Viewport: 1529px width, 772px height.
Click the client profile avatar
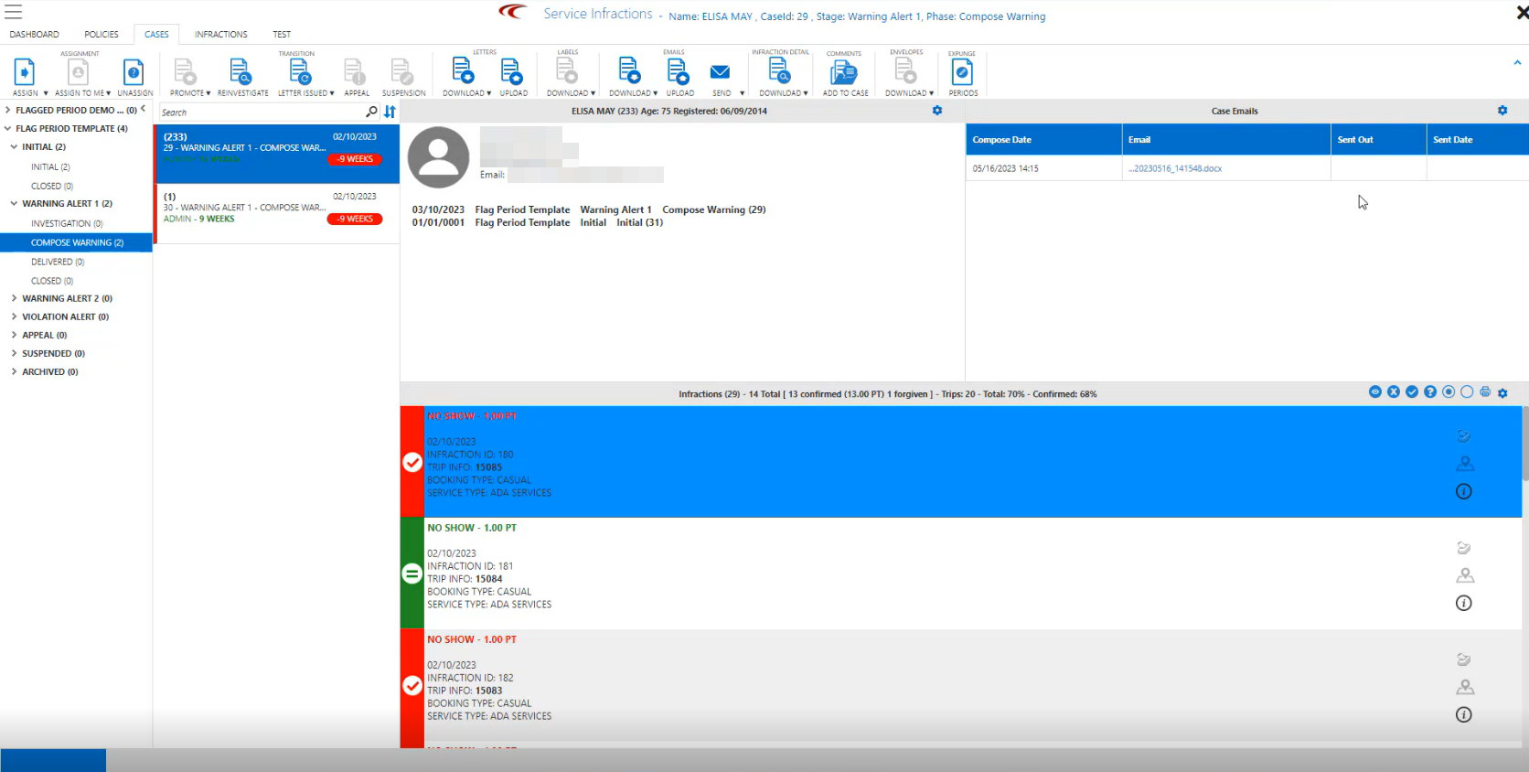pyautogui.click(x=438, y=157)
